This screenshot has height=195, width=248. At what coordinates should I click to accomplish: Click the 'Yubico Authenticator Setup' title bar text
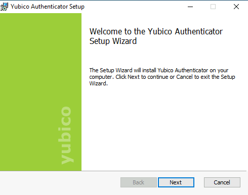coord(48,7)
